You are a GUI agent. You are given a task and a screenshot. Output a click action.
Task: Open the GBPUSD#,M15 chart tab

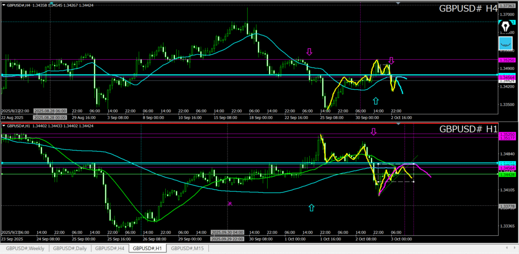[187, 248]
